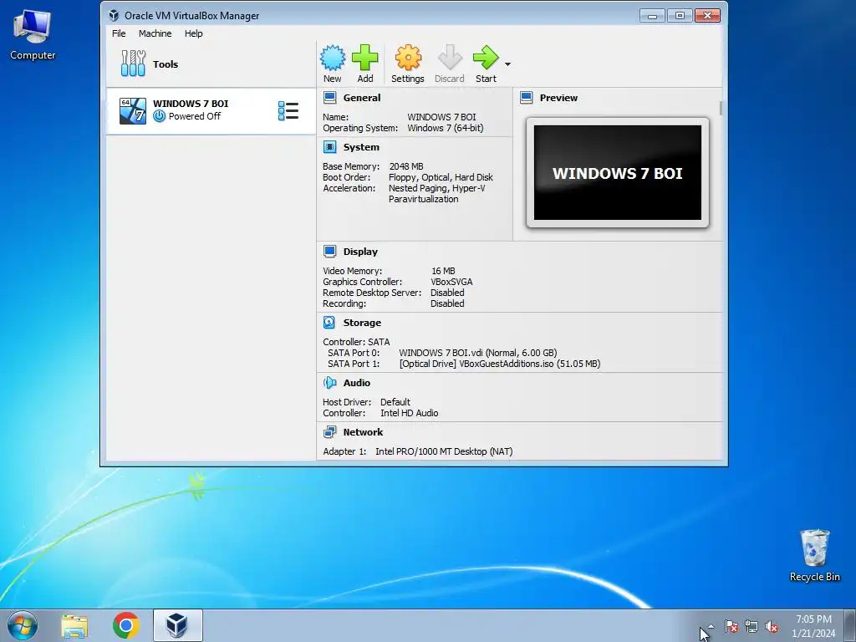Click the Network section icon
This screenshot has height=642, width=856.
(x=329, y=432)
